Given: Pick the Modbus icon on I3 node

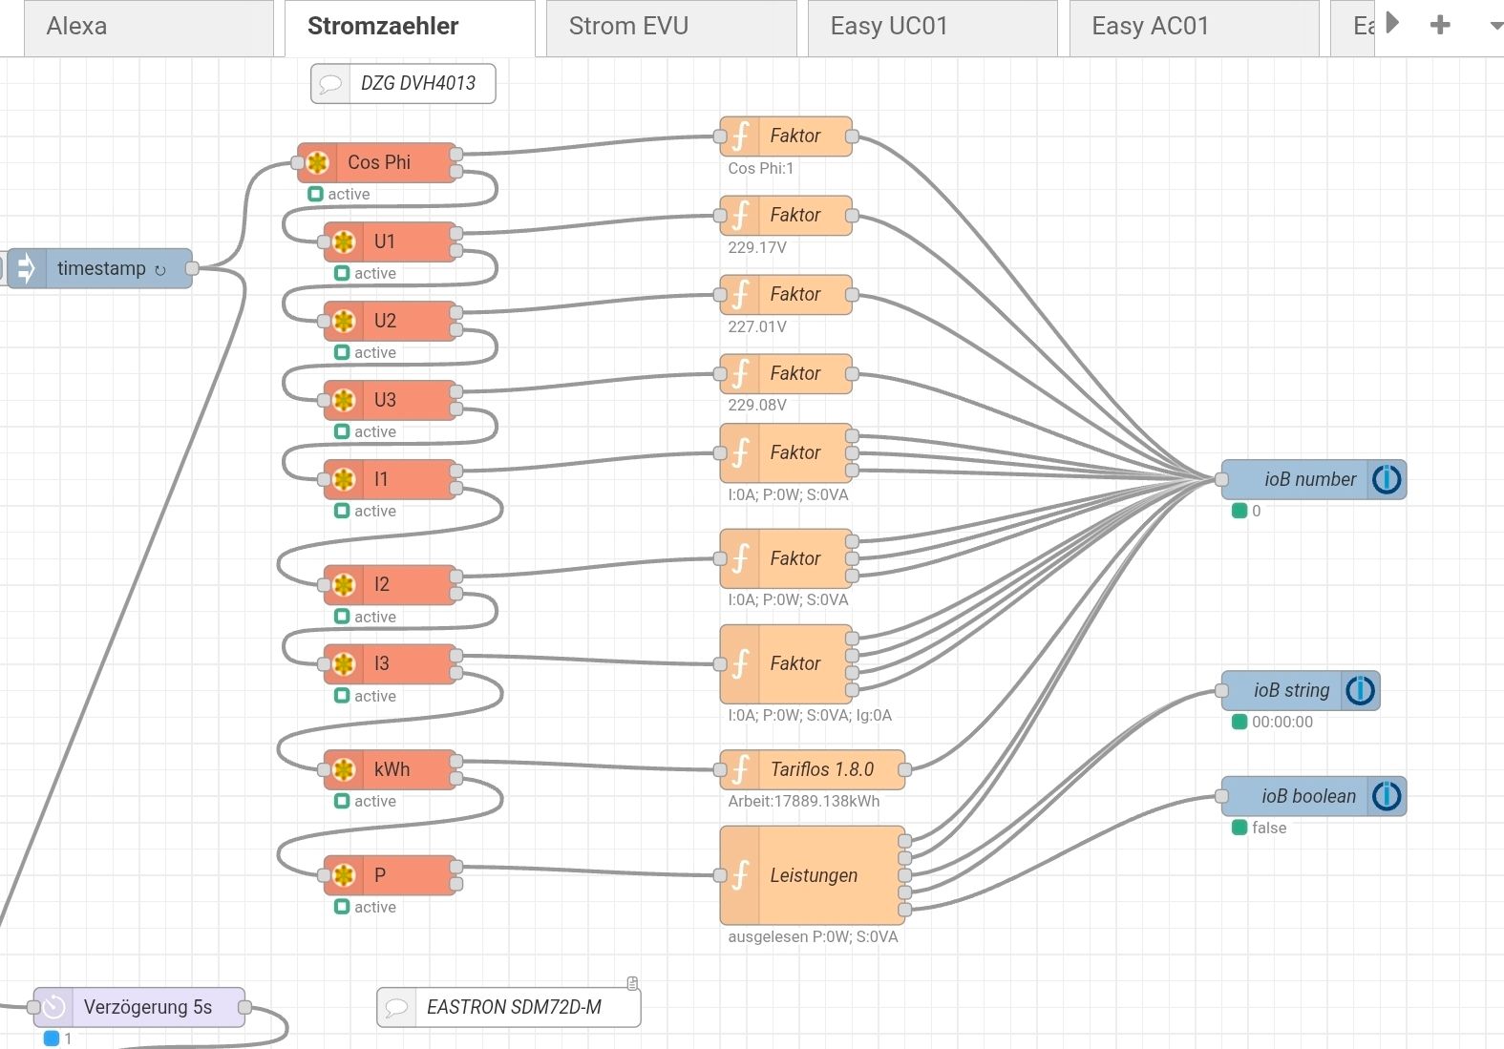Looking at the screenshot, I should click(345, 664).
